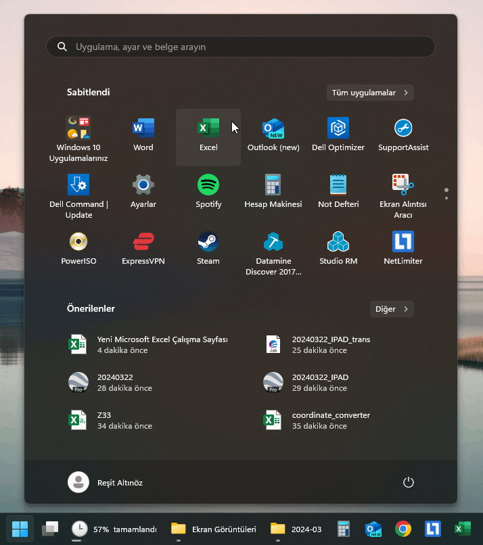Go to next pinned apps page dot

click(446, 198)
